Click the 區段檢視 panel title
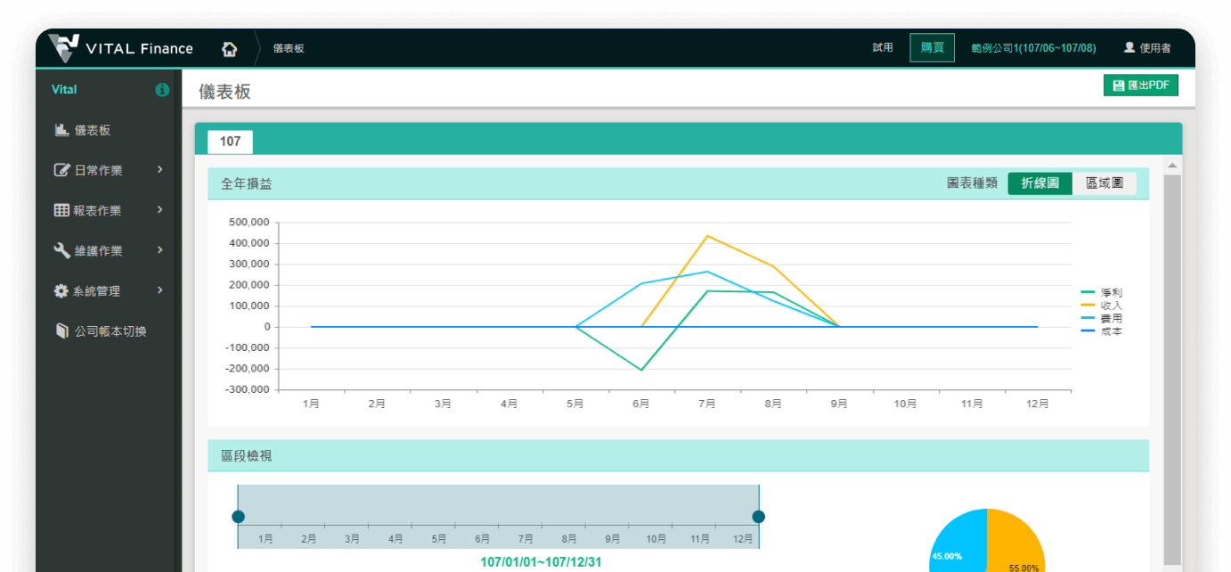The height and width of the screenshot is (572, 1231). 247,455
